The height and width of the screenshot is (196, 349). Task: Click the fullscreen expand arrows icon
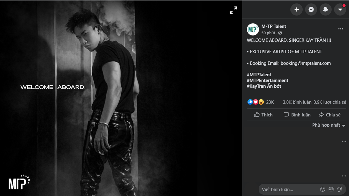233,10
